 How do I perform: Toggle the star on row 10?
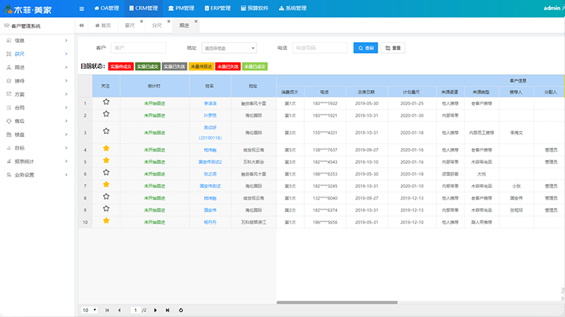pyautogui.click(x=106, y=221)
